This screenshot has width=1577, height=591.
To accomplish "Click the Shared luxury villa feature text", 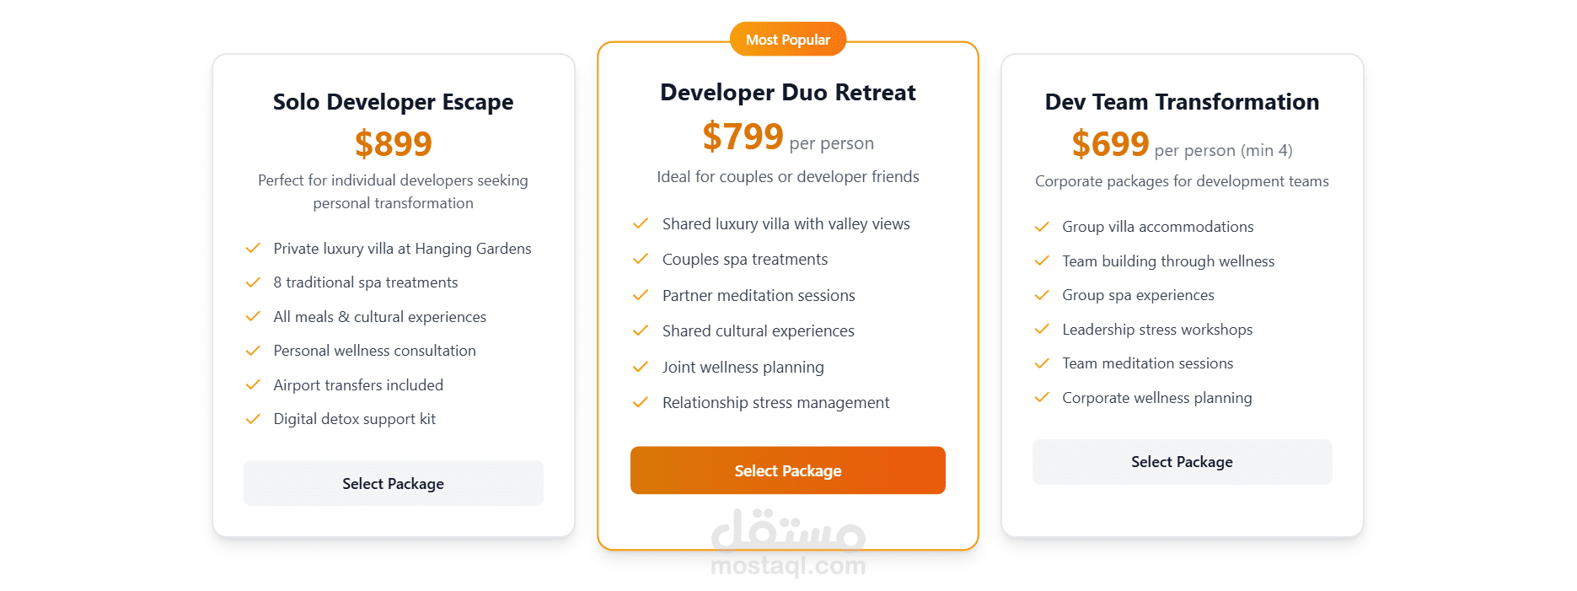I will click(786, 224).
